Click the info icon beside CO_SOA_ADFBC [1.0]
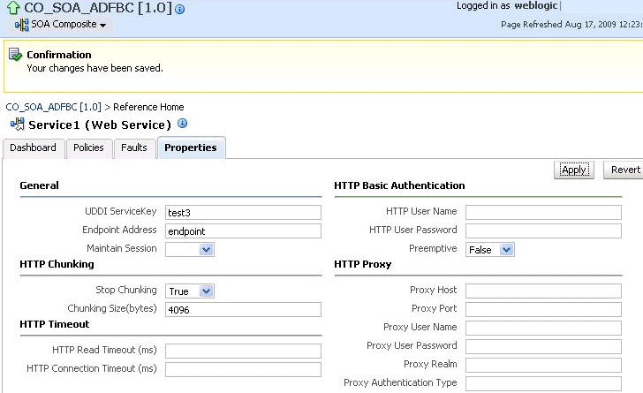 pyautogui.click(x=179, y=9)
